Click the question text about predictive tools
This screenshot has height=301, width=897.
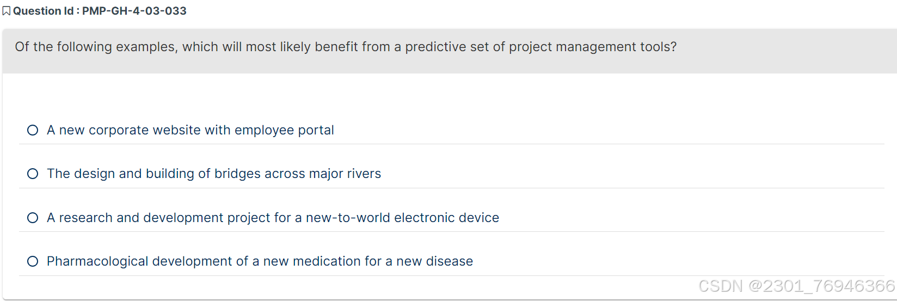coord(346,47)
